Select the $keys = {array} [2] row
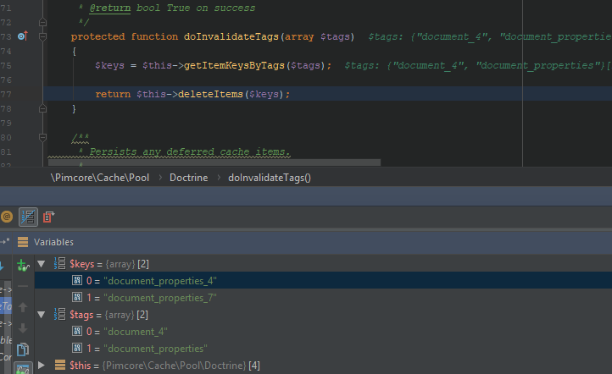The image size is (612, 374). [x=323, y=264]
